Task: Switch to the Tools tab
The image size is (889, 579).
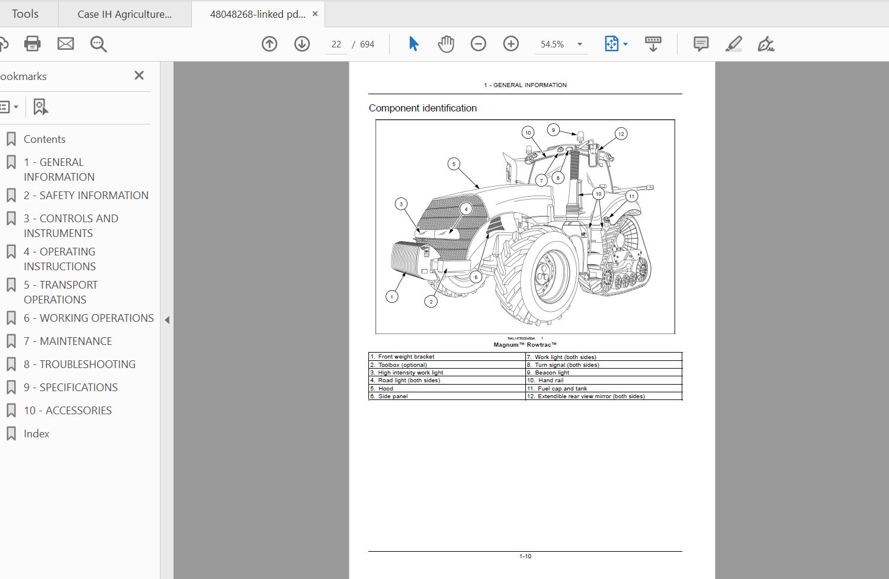Action: click(x=25, y=14)
